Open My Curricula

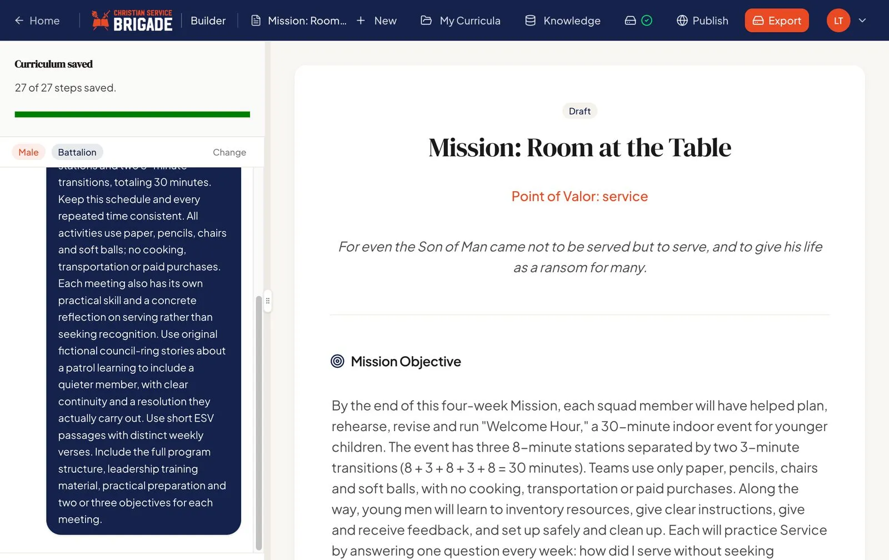(470, 21)
